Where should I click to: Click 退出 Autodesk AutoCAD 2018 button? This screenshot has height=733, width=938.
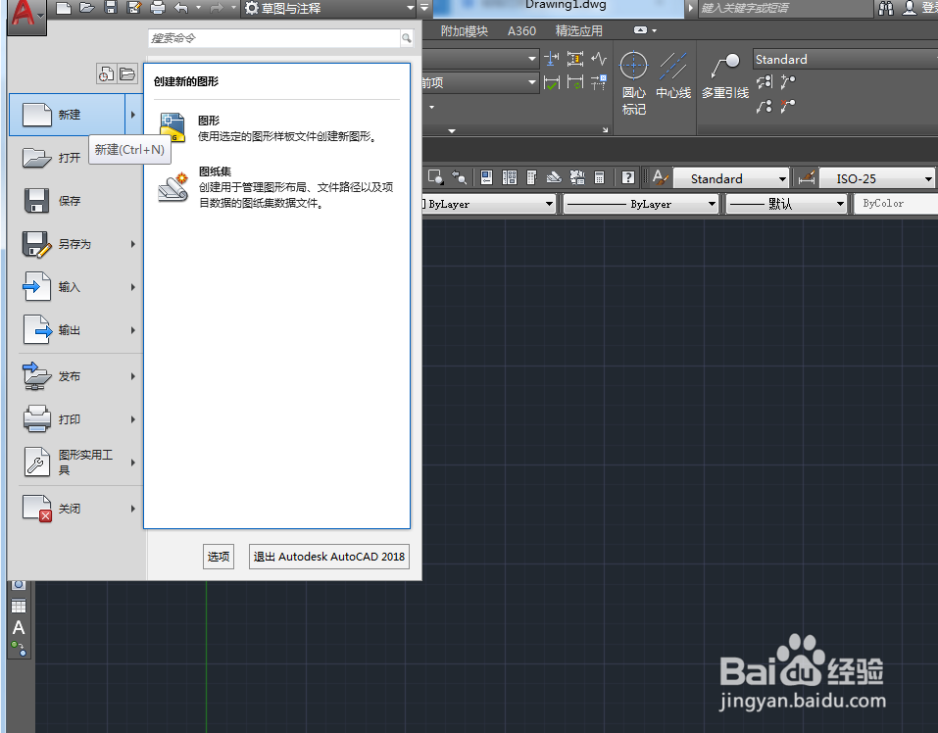329,557
